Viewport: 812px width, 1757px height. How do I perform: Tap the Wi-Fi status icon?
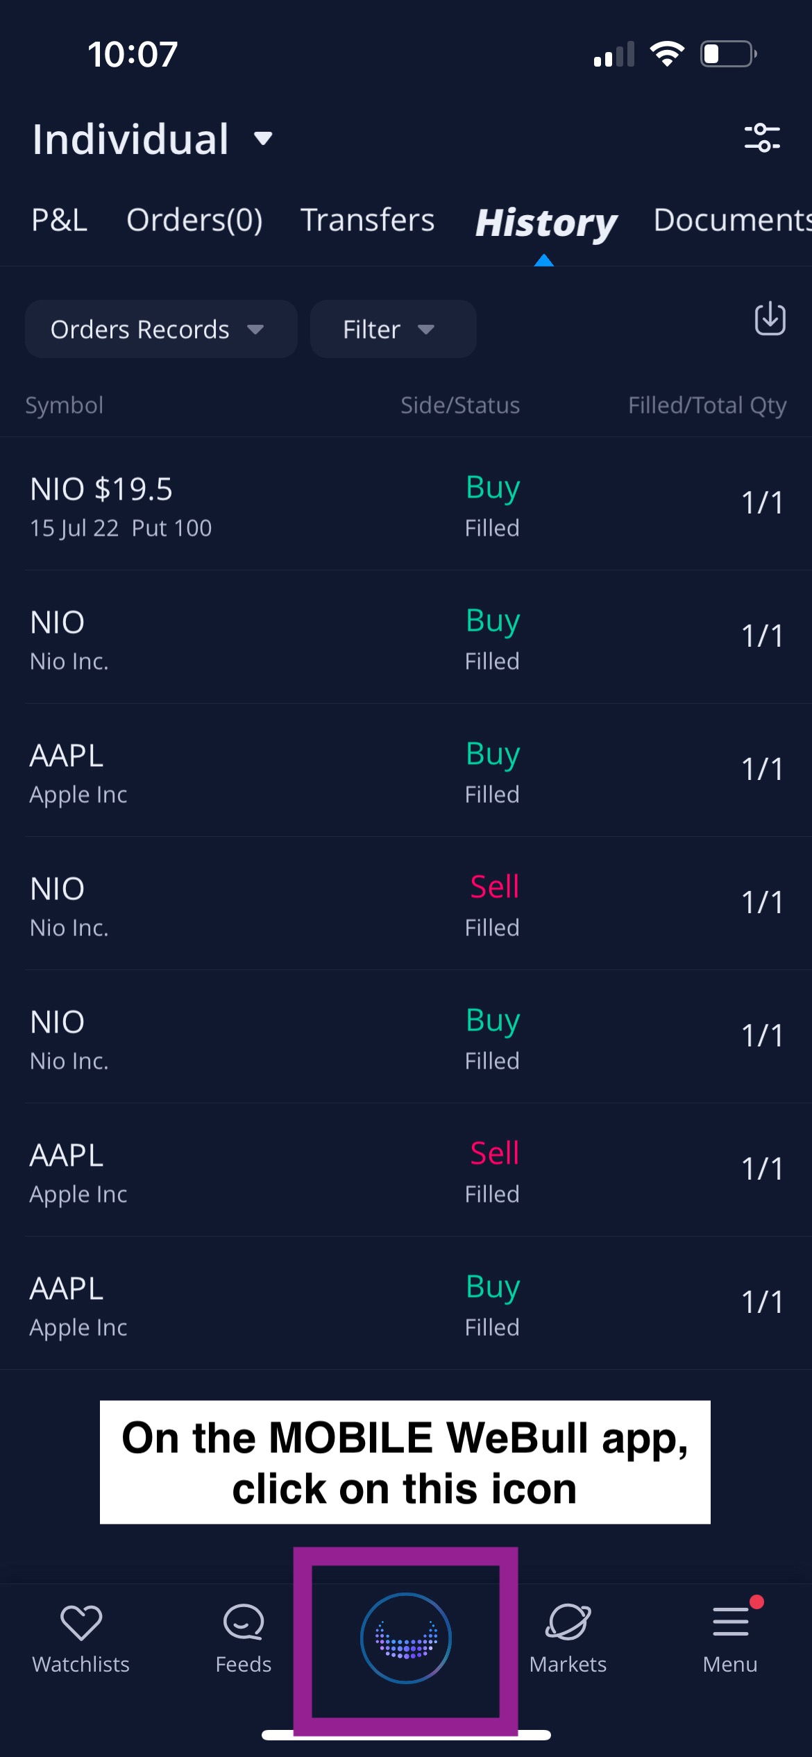coord(666,53)
